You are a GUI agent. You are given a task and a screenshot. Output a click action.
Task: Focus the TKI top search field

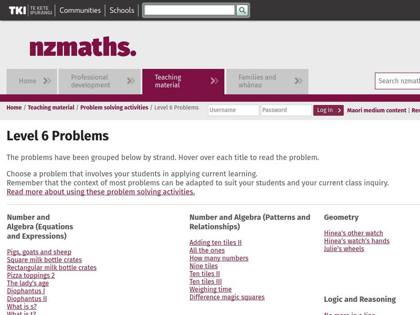point(190,10)
